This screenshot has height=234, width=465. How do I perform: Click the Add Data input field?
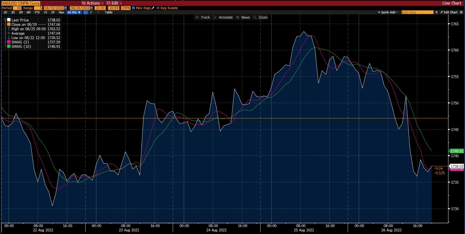tap(417, 12)
